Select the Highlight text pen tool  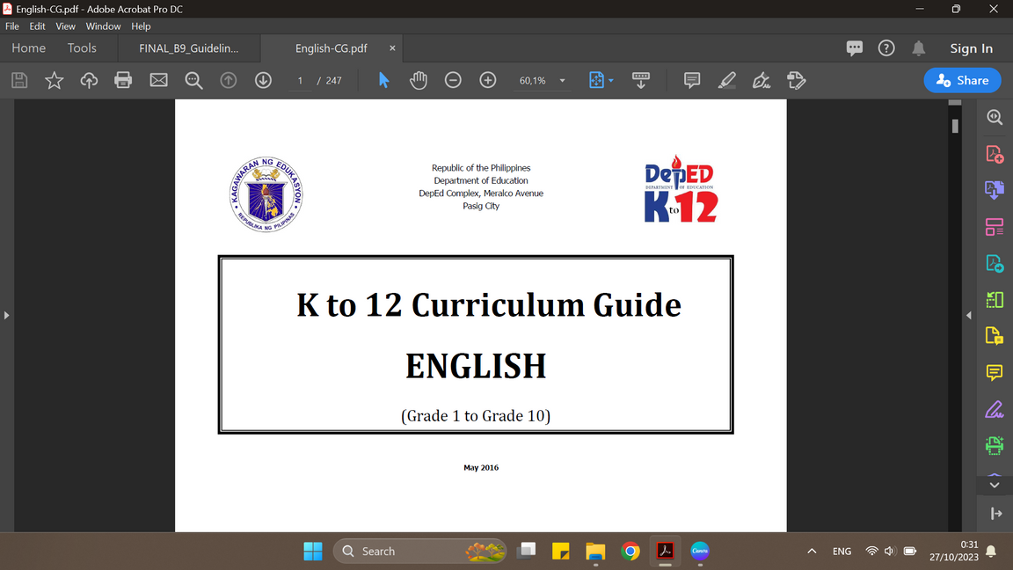[726, 80]
